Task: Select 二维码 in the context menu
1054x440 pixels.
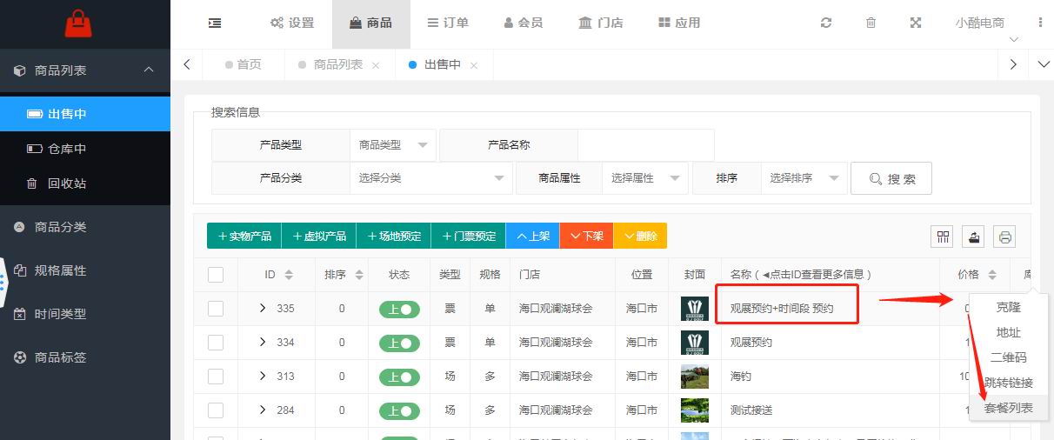Action: [x=1009, y=357]
